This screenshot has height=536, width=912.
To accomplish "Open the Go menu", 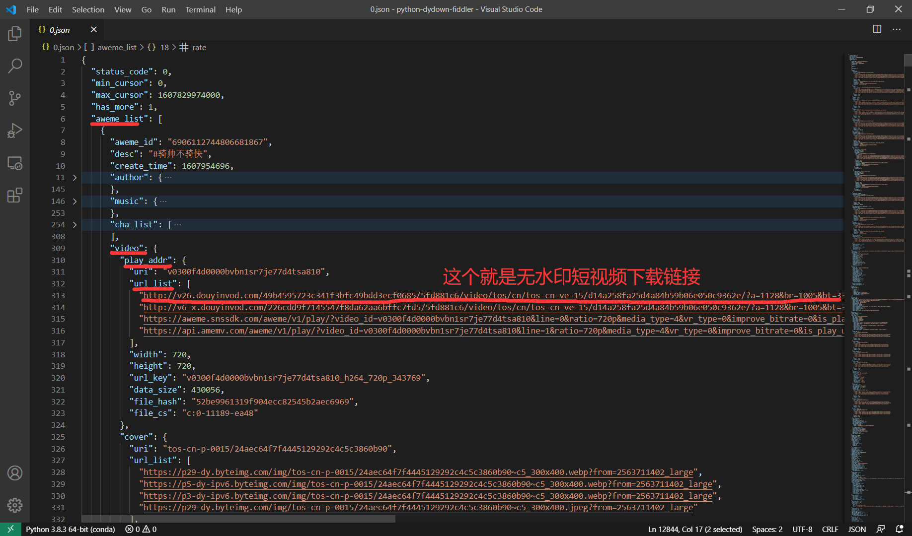I will pyautogui.click(x=147, y=9).
